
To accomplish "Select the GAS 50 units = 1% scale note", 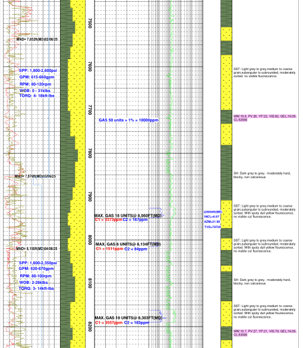I will tap(128, 120).
